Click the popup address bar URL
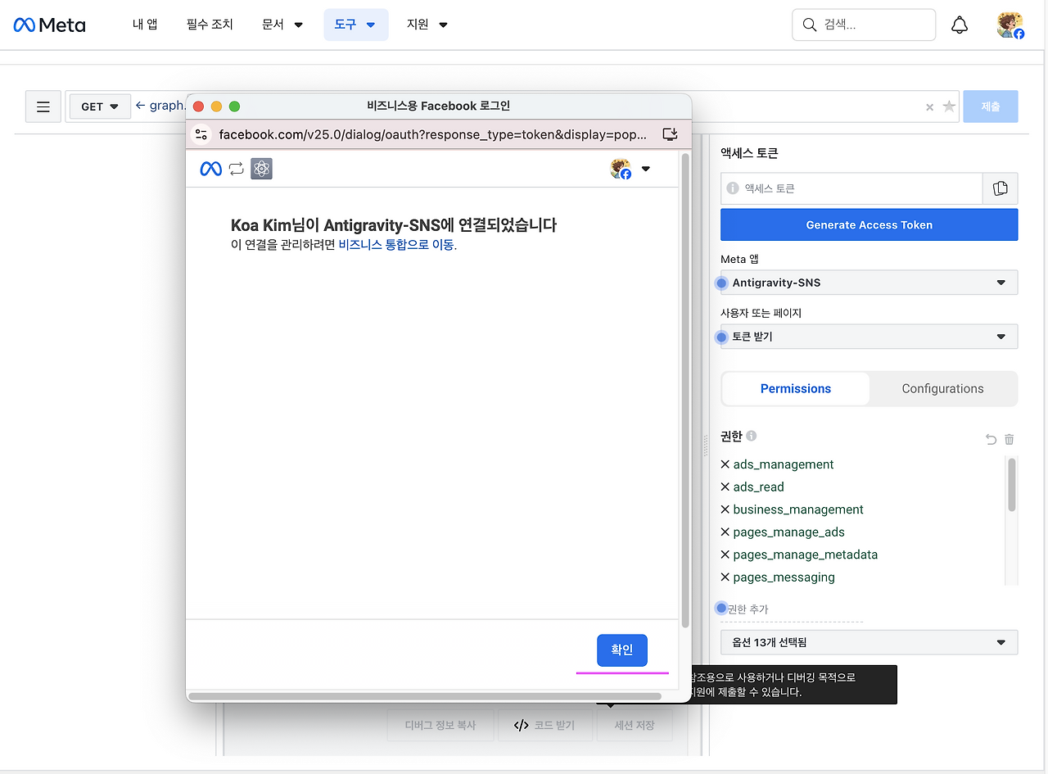 click(x=433, y=134)
